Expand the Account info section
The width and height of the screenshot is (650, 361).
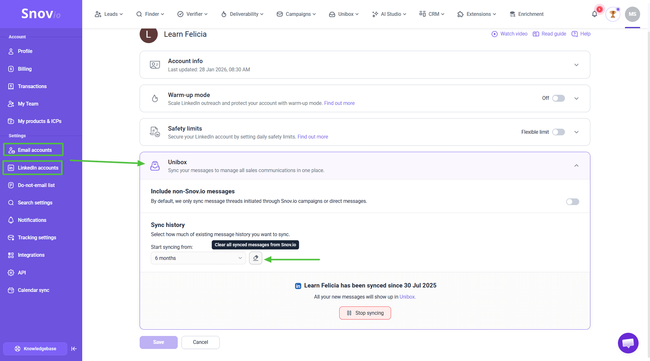576,65
